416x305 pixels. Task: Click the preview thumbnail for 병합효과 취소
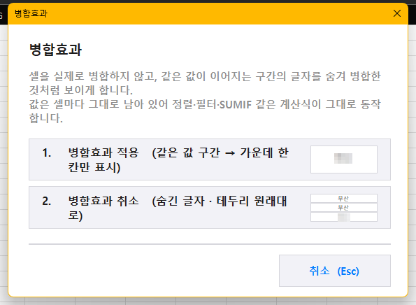[344, 208]
